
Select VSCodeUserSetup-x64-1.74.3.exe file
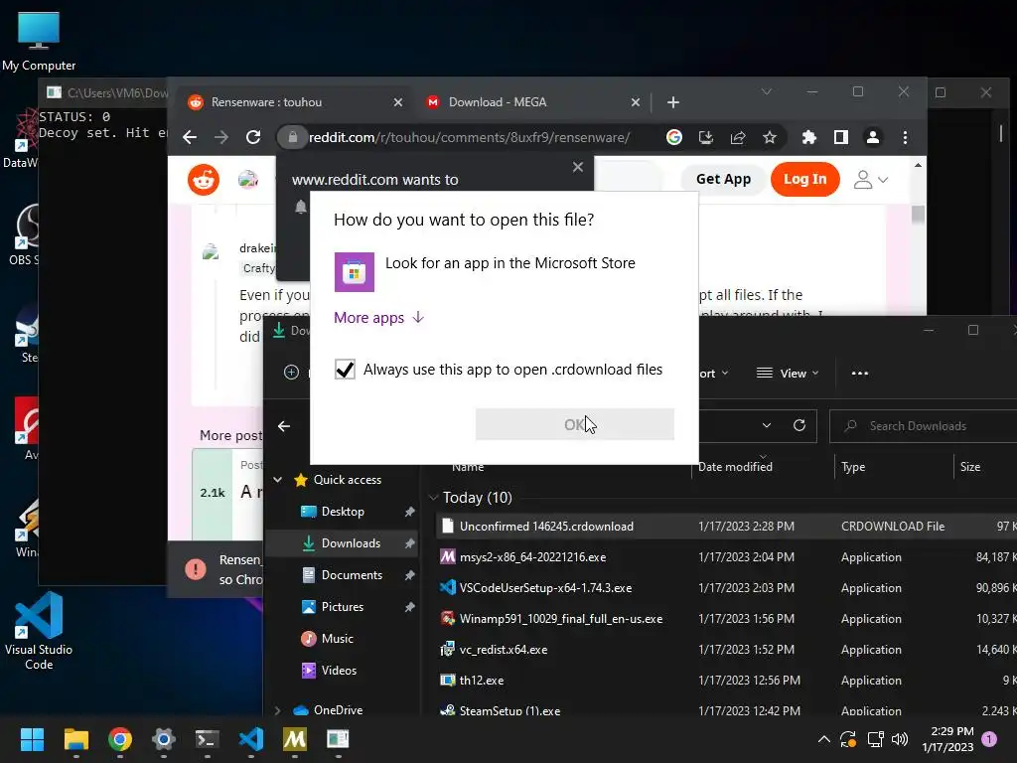[x=726, y=588]
